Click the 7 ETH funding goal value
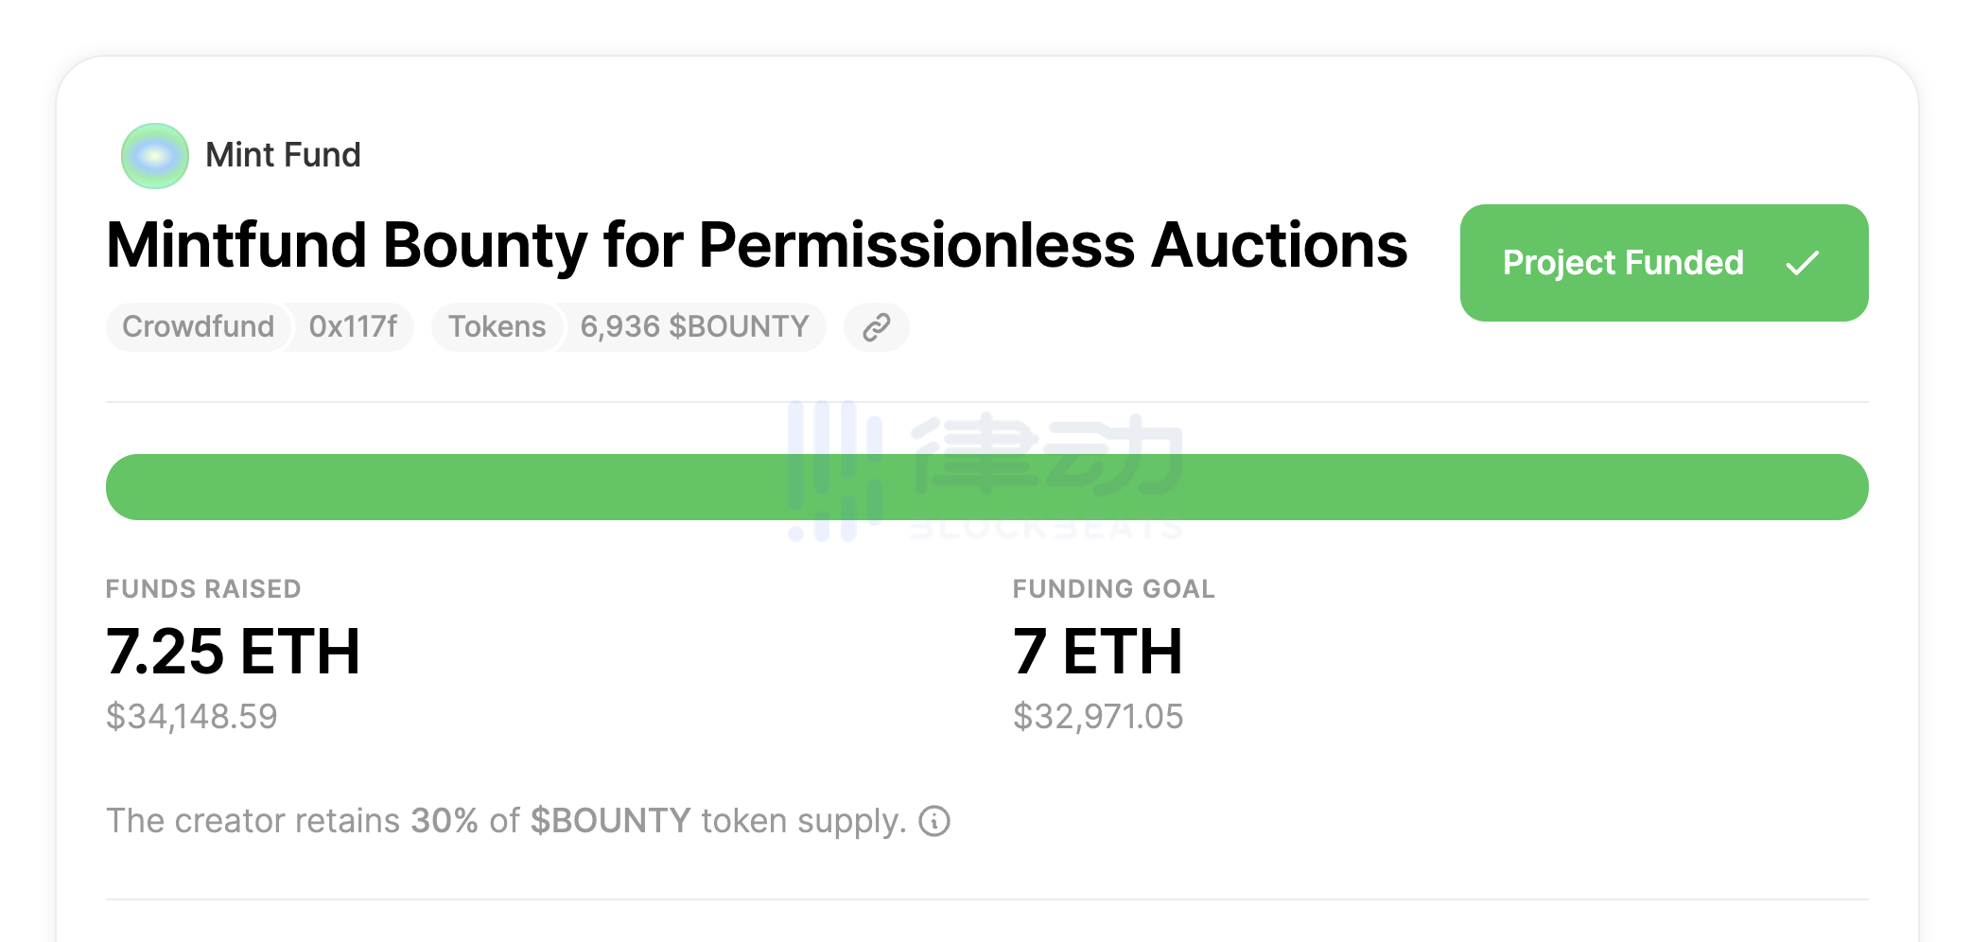The width and height of the screenshot is (1971, 942). [1097, 652]
